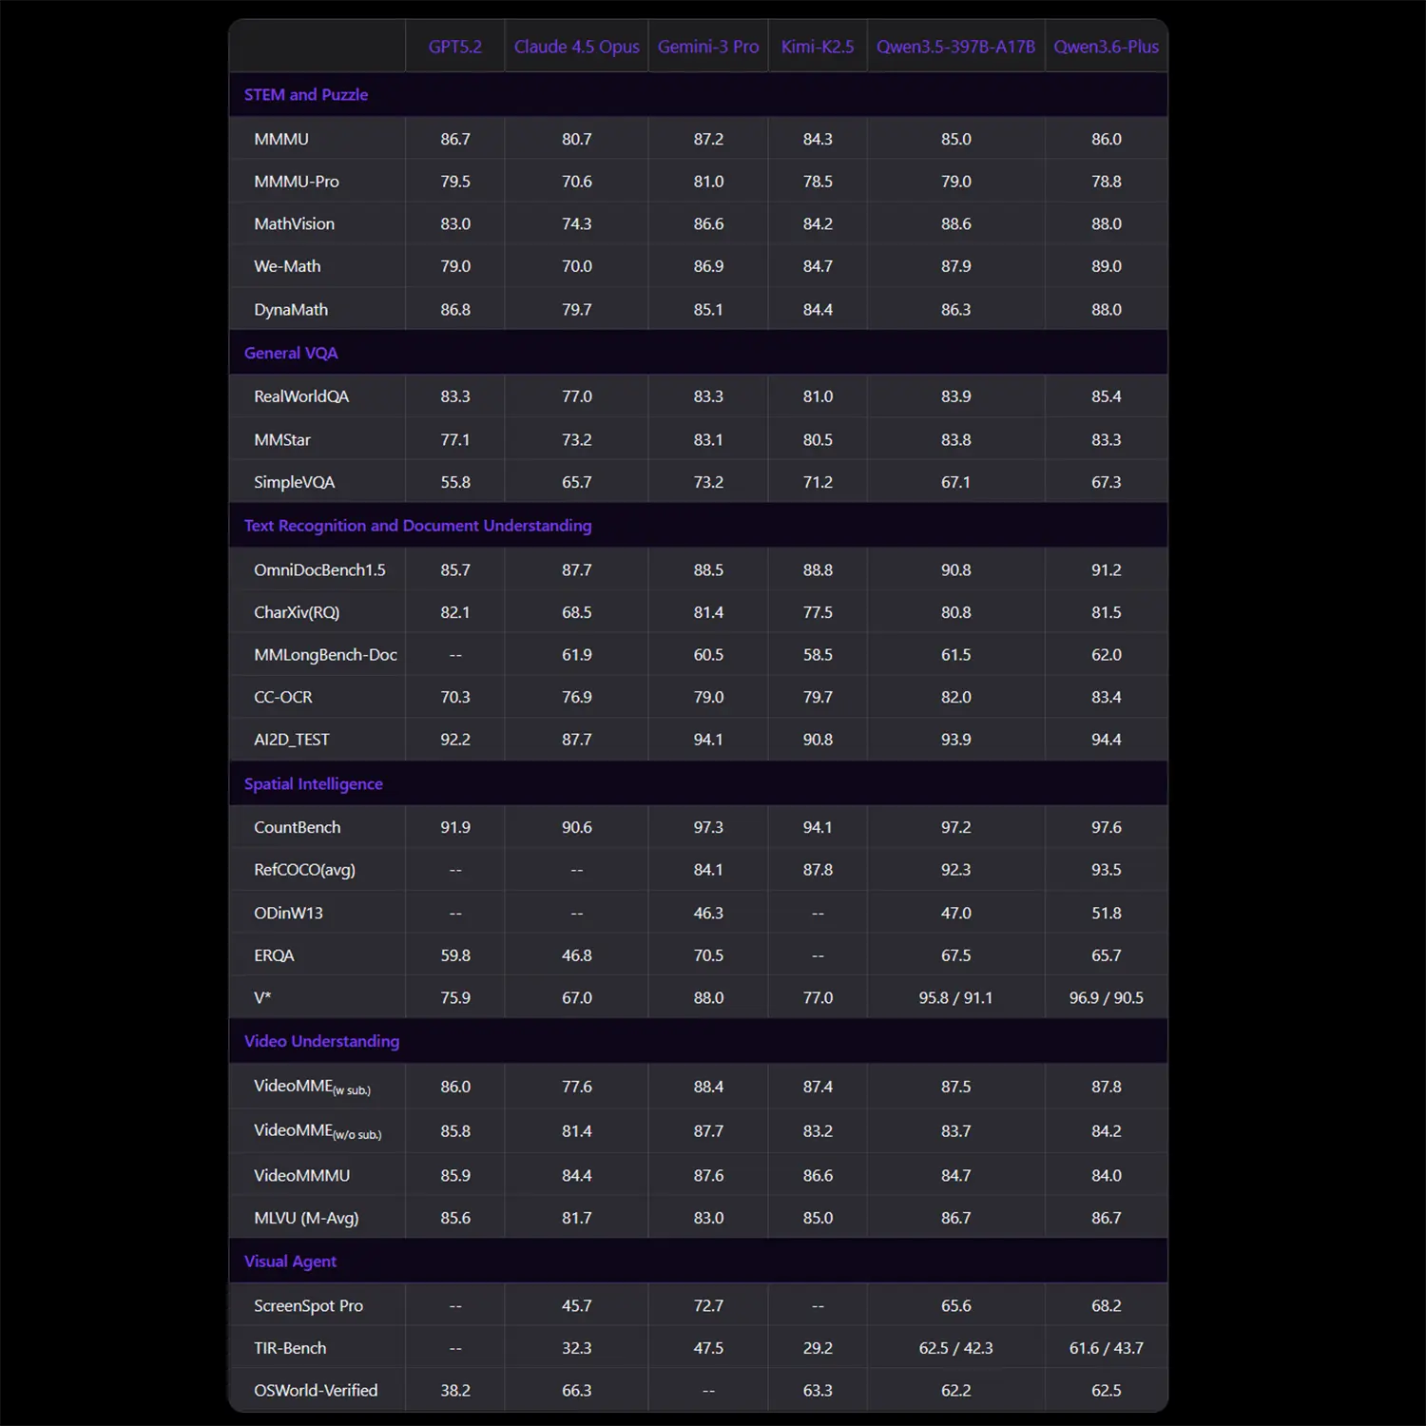This screenshot has height=1426, width=1426.
Task: Click the STEM and Puzzle section heading
Action: 306,95
